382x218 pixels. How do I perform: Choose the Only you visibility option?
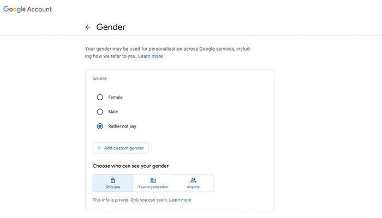pos(113,183)
